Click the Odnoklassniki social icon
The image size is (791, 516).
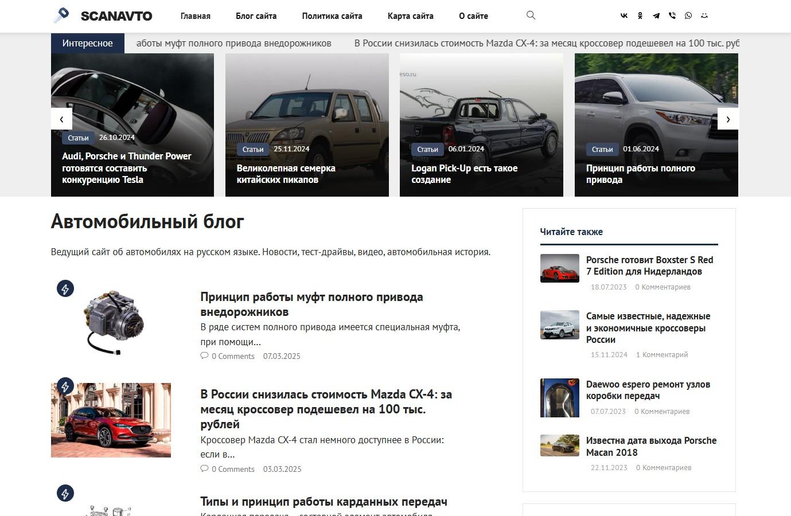click(x=640, y=15)
